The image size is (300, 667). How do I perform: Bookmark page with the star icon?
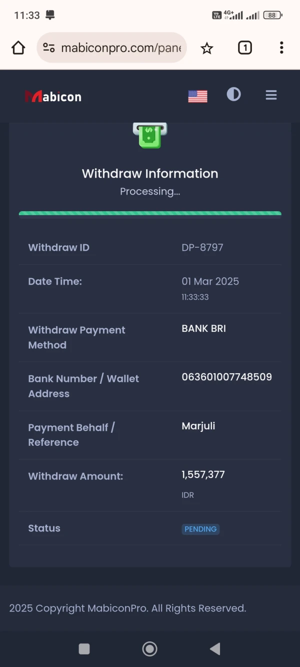[x=206, y=48]
